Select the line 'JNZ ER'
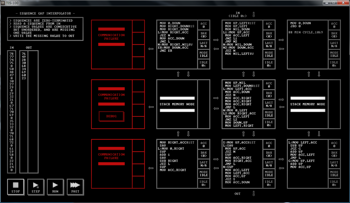Screen dimensions: 350x203 point(166,51)
